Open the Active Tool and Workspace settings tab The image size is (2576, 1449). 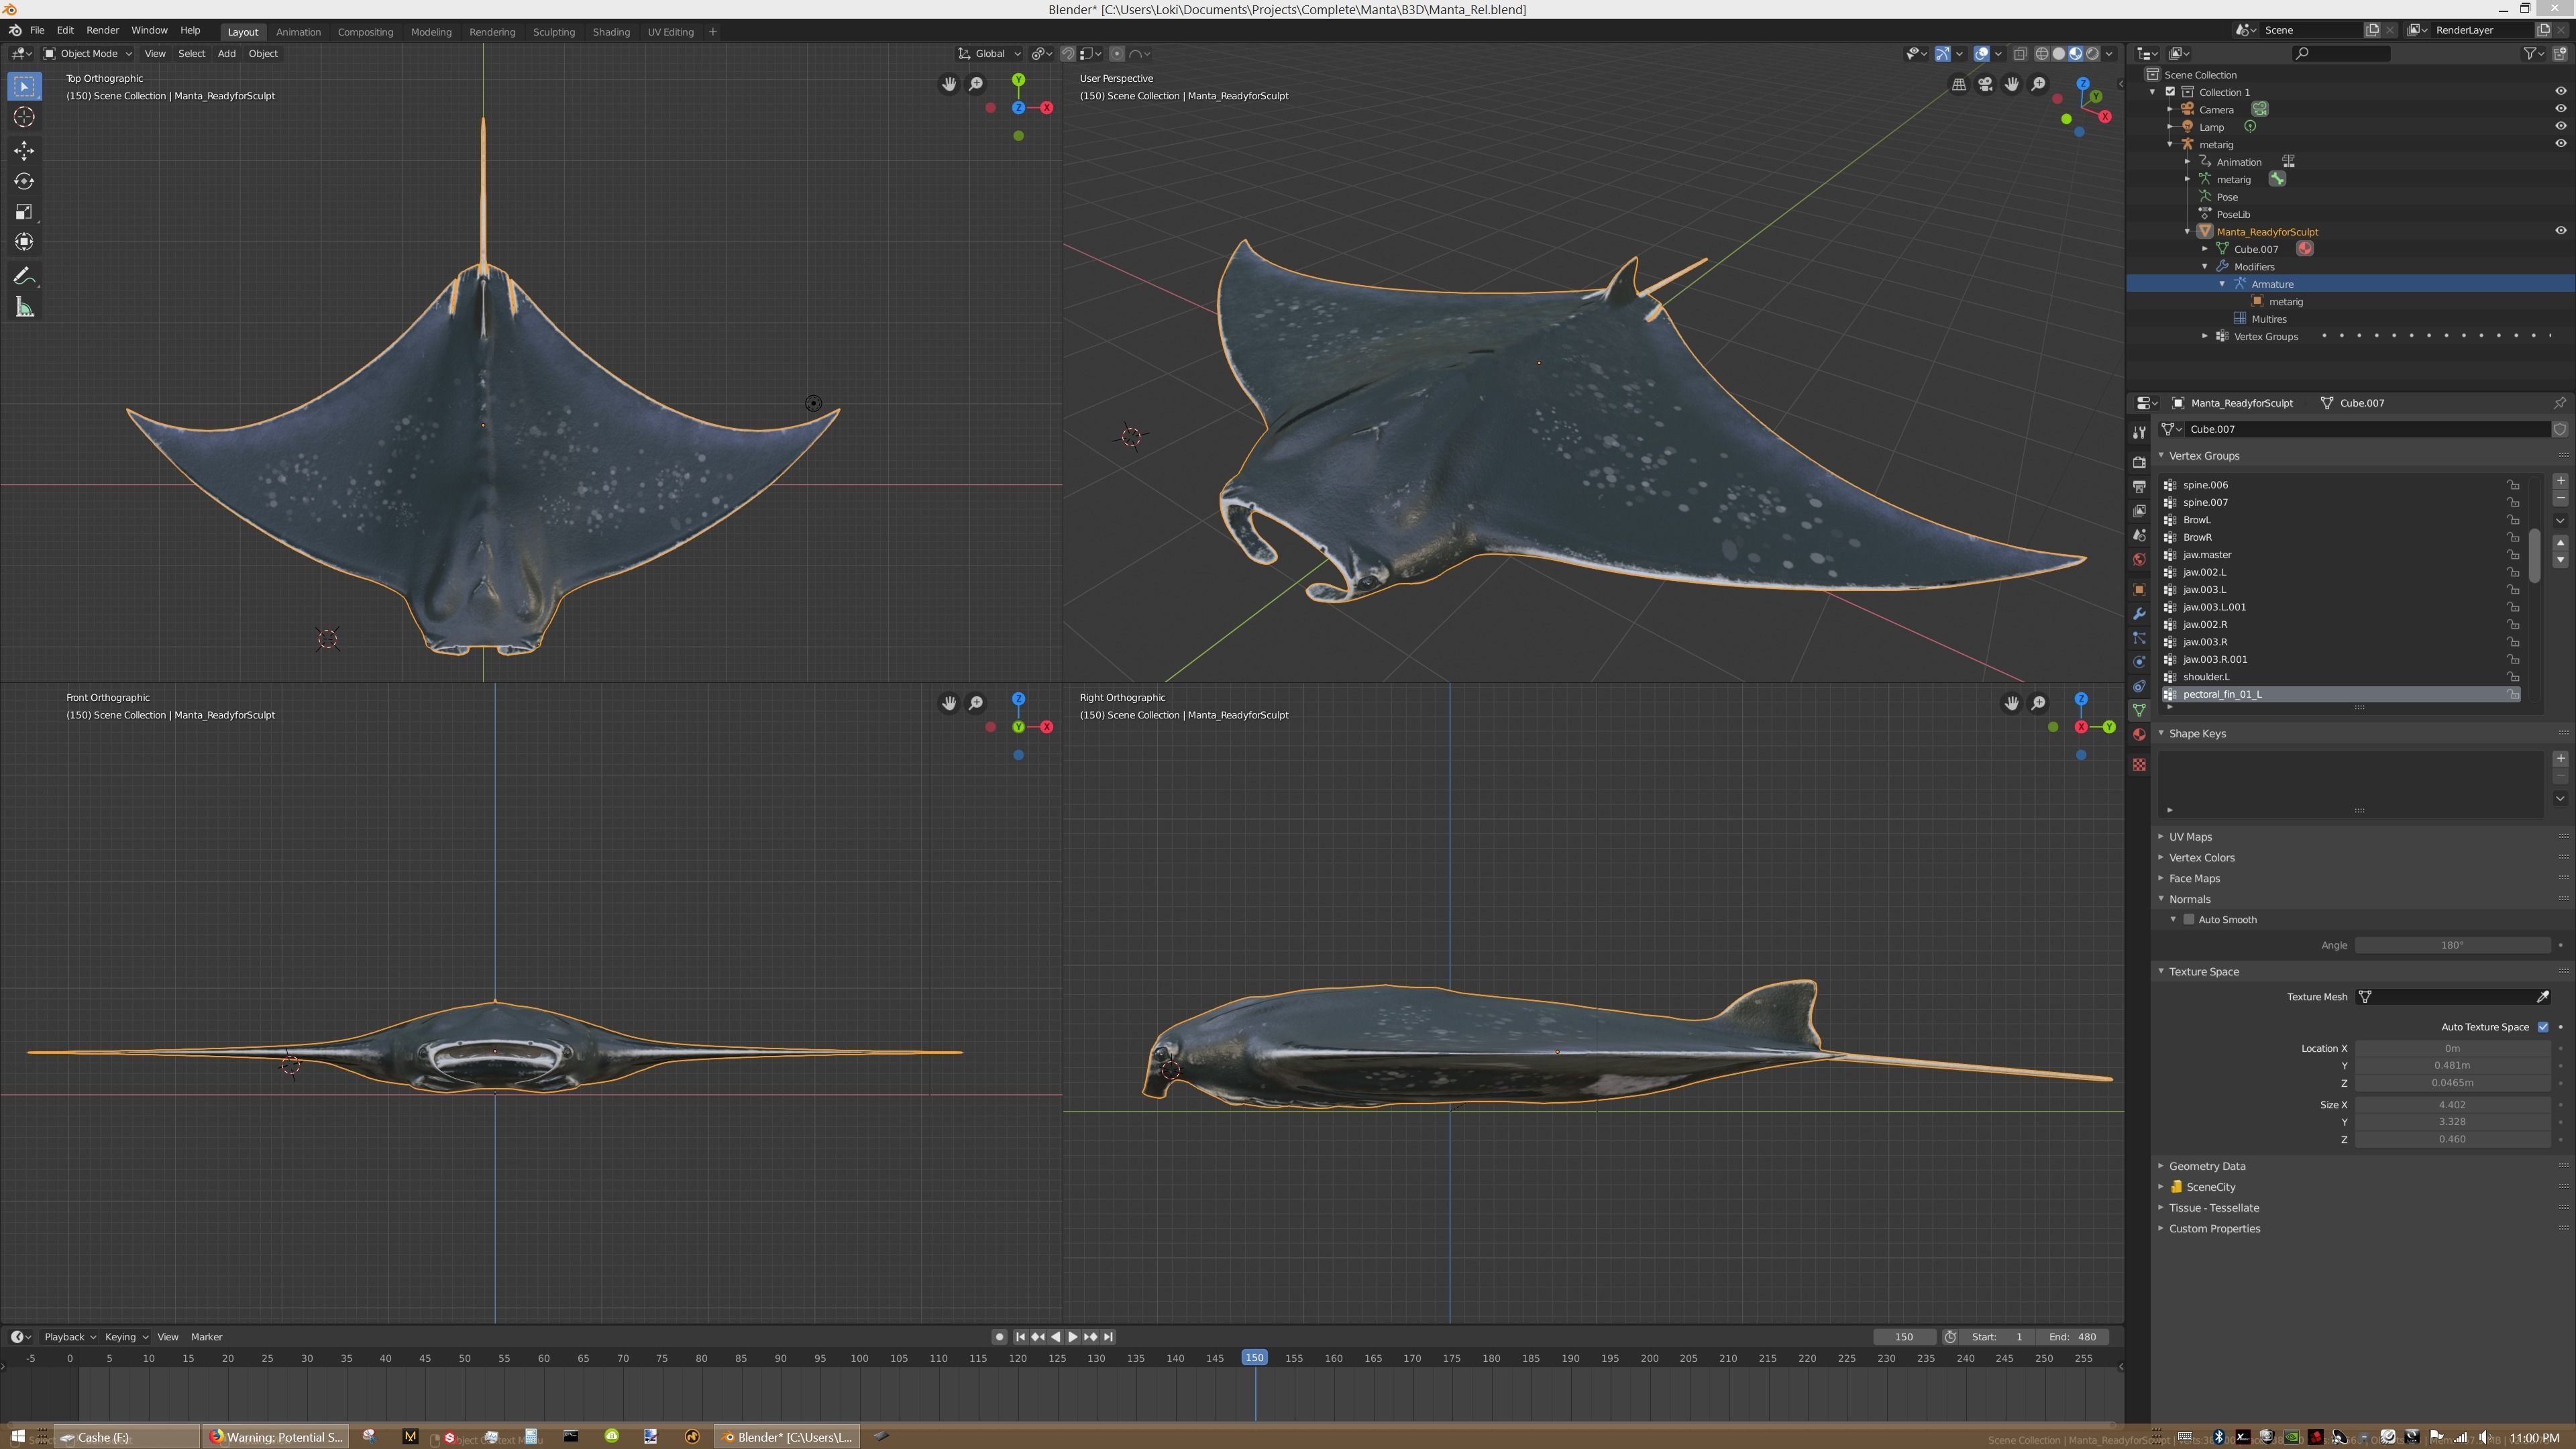(x=2139, y=432)
